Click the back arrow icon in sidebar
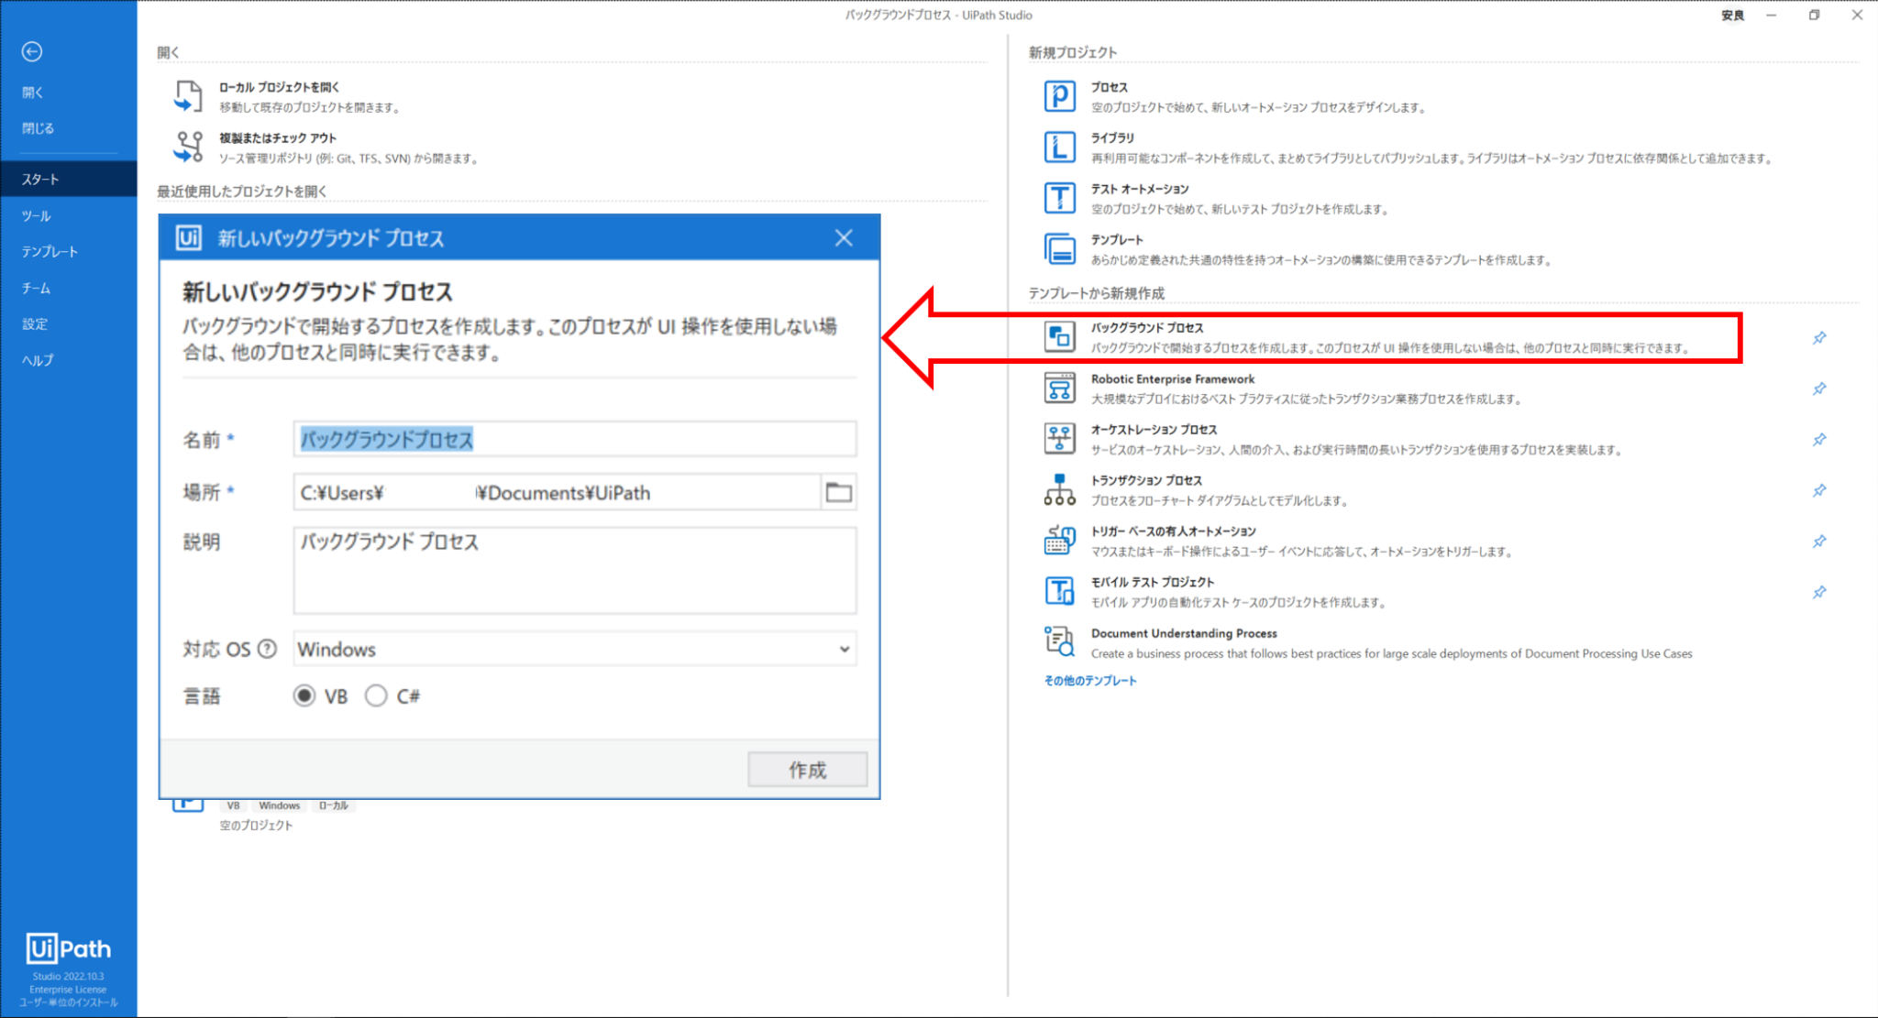This screenshot has width=1878, height=1018. (x=32, y=51)
